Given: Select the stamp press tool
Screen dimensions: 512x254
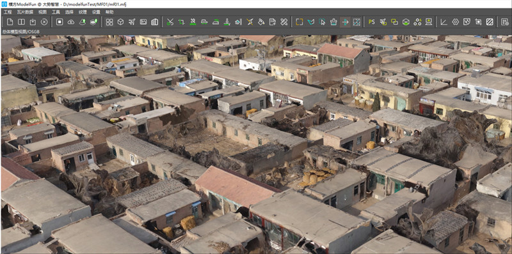Looking at the screenshot, I should (227, 22).
